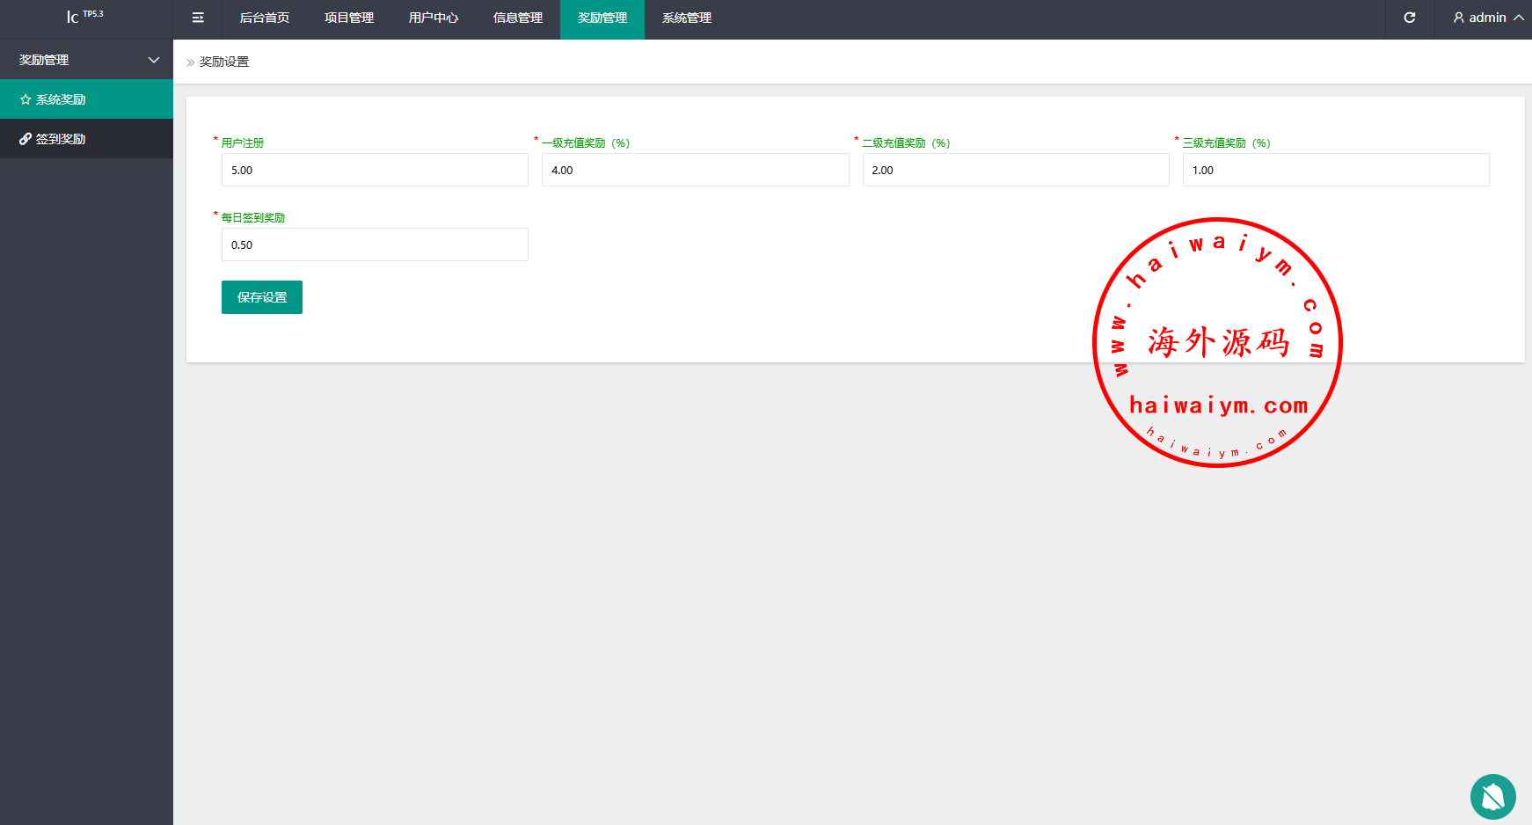Edit the 每日签到奖励 value field
This screenshot has width=1532, height=825.
pos(375,245)
